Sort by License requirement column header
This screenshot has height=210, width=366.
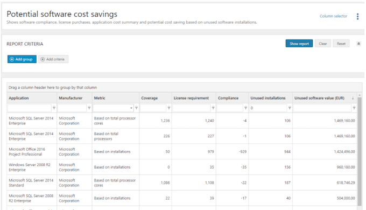(x=194, y=98)
